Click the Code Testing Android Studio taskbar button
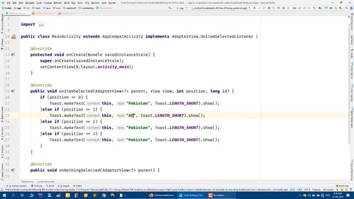The image size is (354, 199). click(192, 195)
